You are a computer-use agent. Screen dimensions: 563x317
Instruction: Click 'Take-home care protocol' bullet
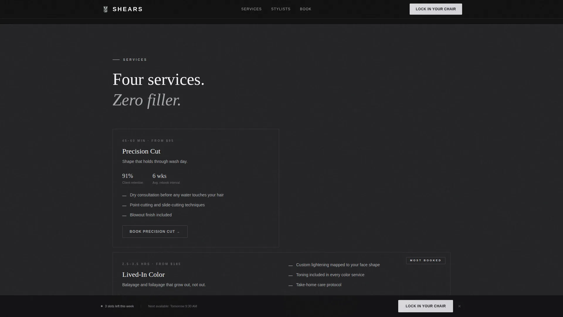[x=319, y=285]
